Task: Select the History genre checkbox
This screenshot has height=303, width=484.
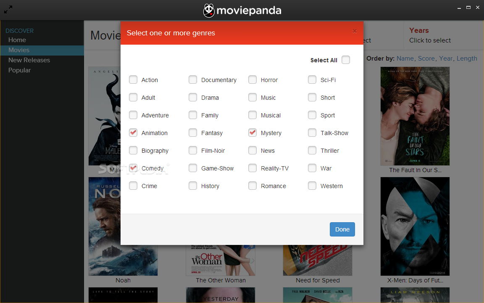Action: (192, 185)
